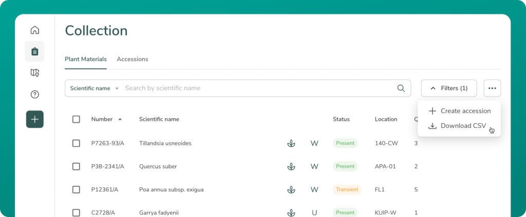The height and width of the screenshot is (217, 526).
Task: Collapse the Filters (1) panel
Action: 449,88
